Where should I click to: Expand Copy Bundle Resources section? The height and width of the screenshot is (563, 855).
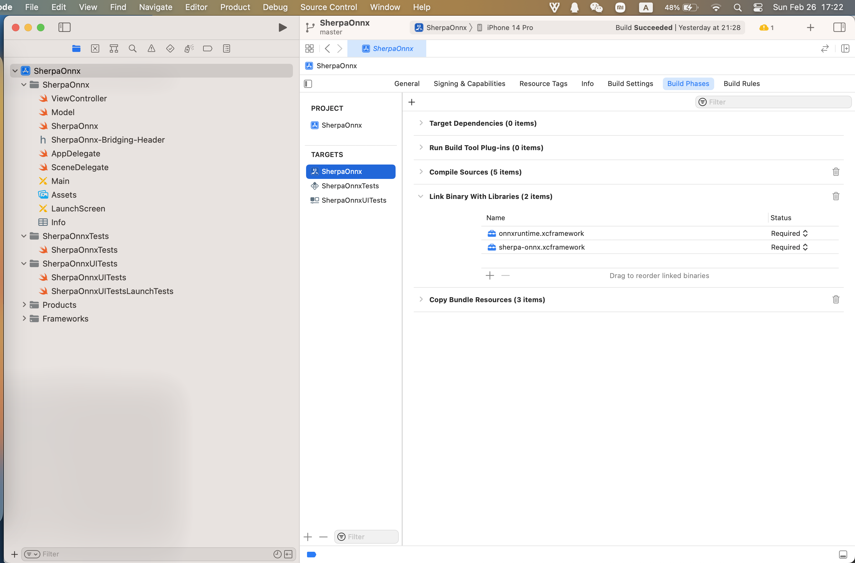(421, 299)
